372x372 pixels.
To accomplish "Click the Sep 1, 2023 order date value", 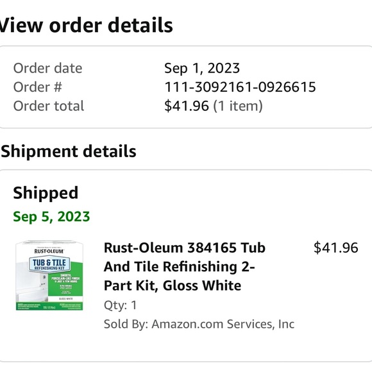I will tap(202, 68).
